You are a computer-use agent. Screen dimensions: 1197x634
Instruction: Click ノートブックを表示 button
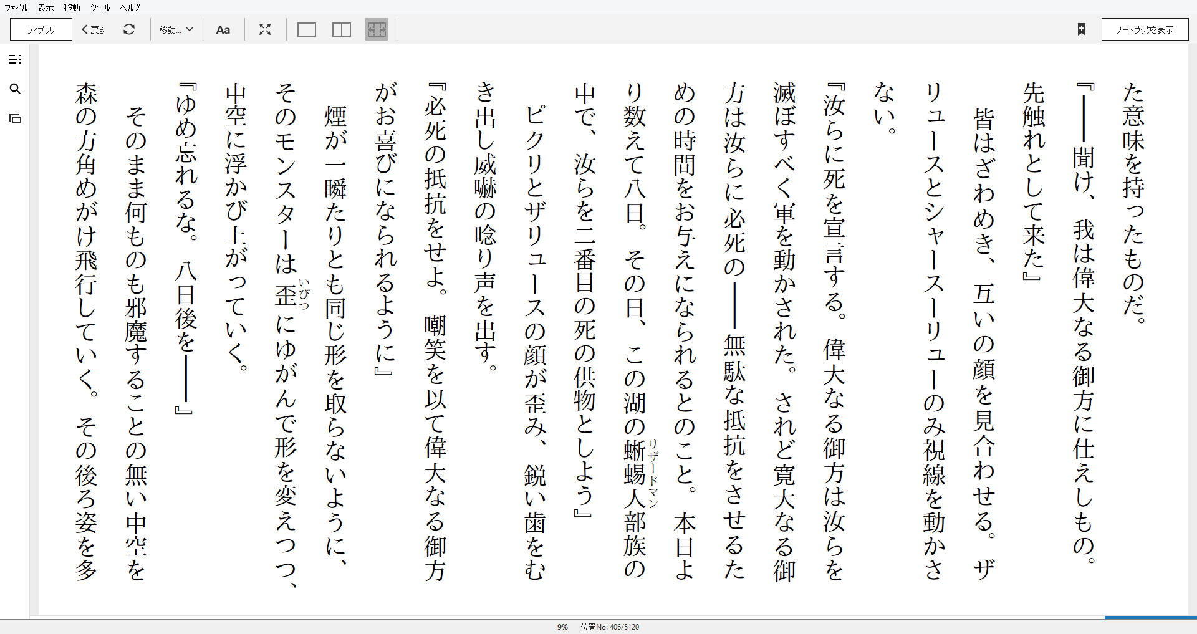(x=1145, y=29)
